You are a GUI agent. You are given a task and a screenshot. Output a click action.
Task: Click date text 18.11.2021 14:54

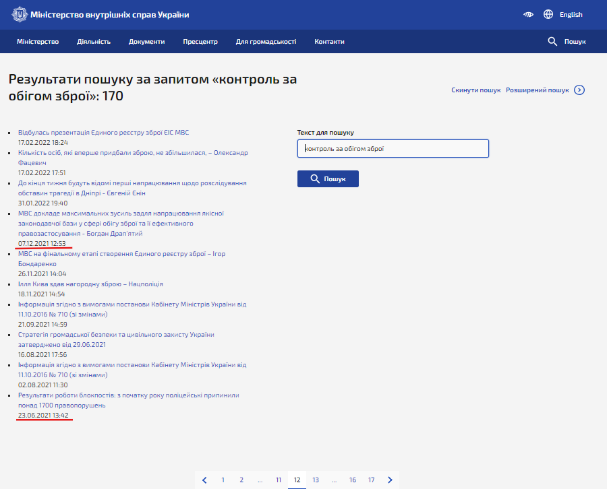click(x=41, y=294)
